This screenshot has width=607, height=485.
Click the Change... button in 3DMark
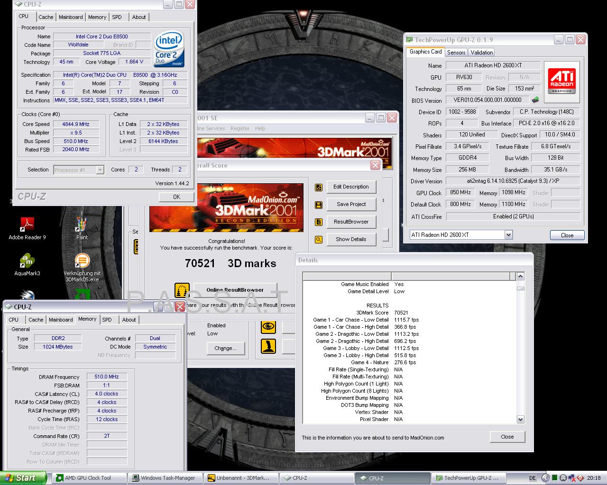(x=225, y=348)
